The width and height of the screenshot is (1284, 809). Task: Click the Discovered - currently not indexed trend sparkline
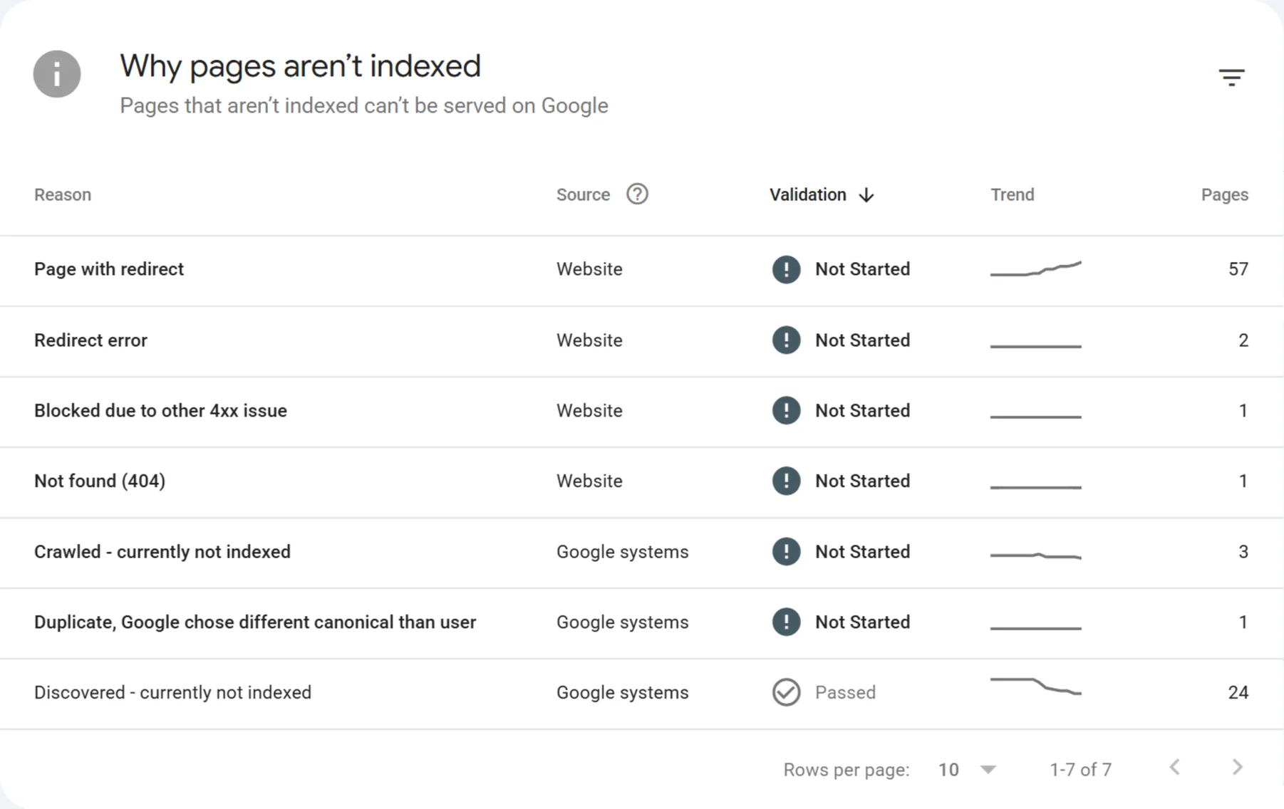click(x=1035, y=687)
